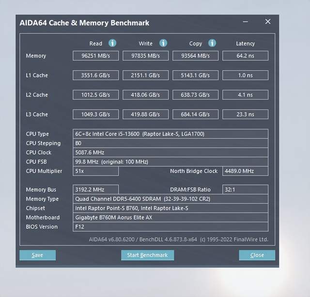Select L1 Cache read value 3551.6 GB/s
310x297 pixels.
coord(96,75)
